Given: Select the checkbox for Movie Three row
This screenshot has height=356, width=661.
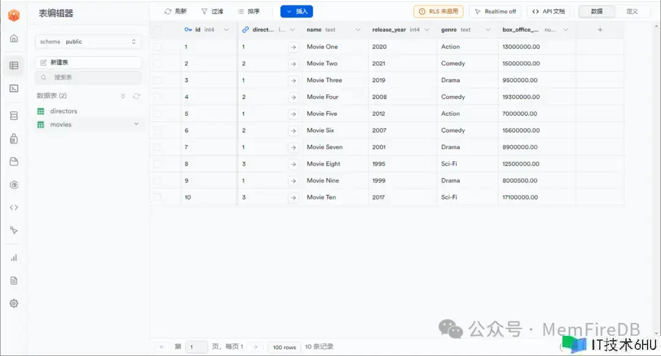Looking at the screenshot, I should point(158,80).
